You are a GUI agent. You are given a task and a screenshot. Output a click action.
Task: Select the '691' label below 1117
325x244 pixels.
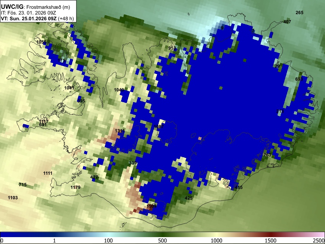pos(43,125)
